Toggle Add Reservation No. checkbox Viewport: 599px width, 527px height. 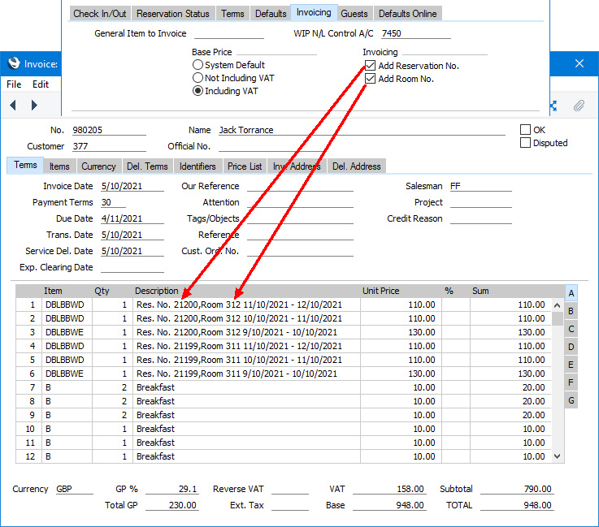pos(370,66)
